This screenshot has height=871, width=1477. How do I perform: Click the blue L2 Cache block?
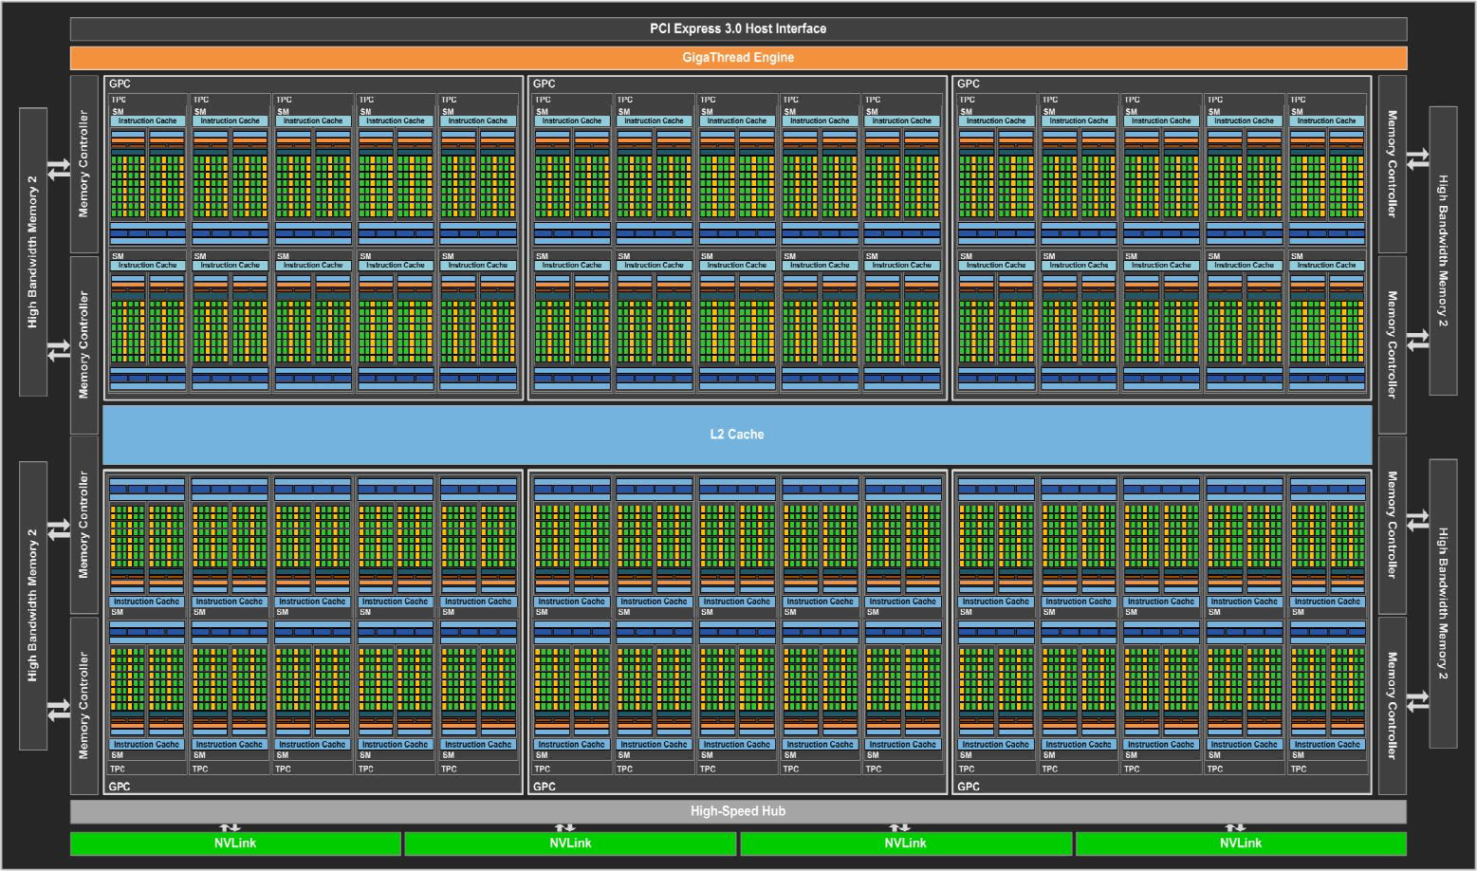click(737, 435)
